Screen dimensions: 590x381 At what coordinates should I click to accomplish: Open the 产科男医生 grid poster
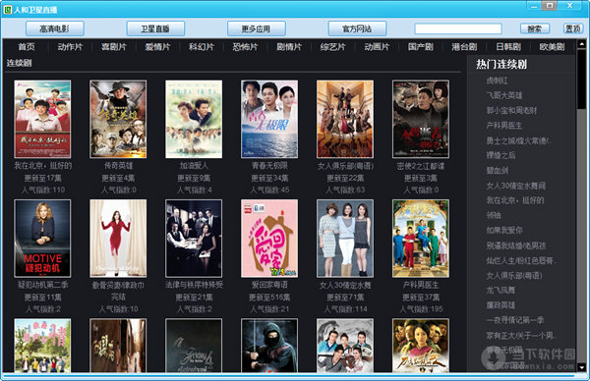pos(421,239)
